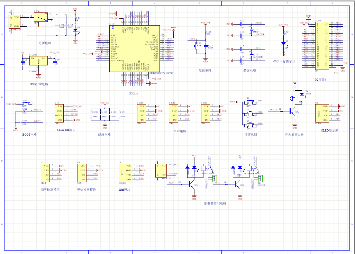Select the MQ-4 methane sensor module
355x254 pixels.
[82, 173]
